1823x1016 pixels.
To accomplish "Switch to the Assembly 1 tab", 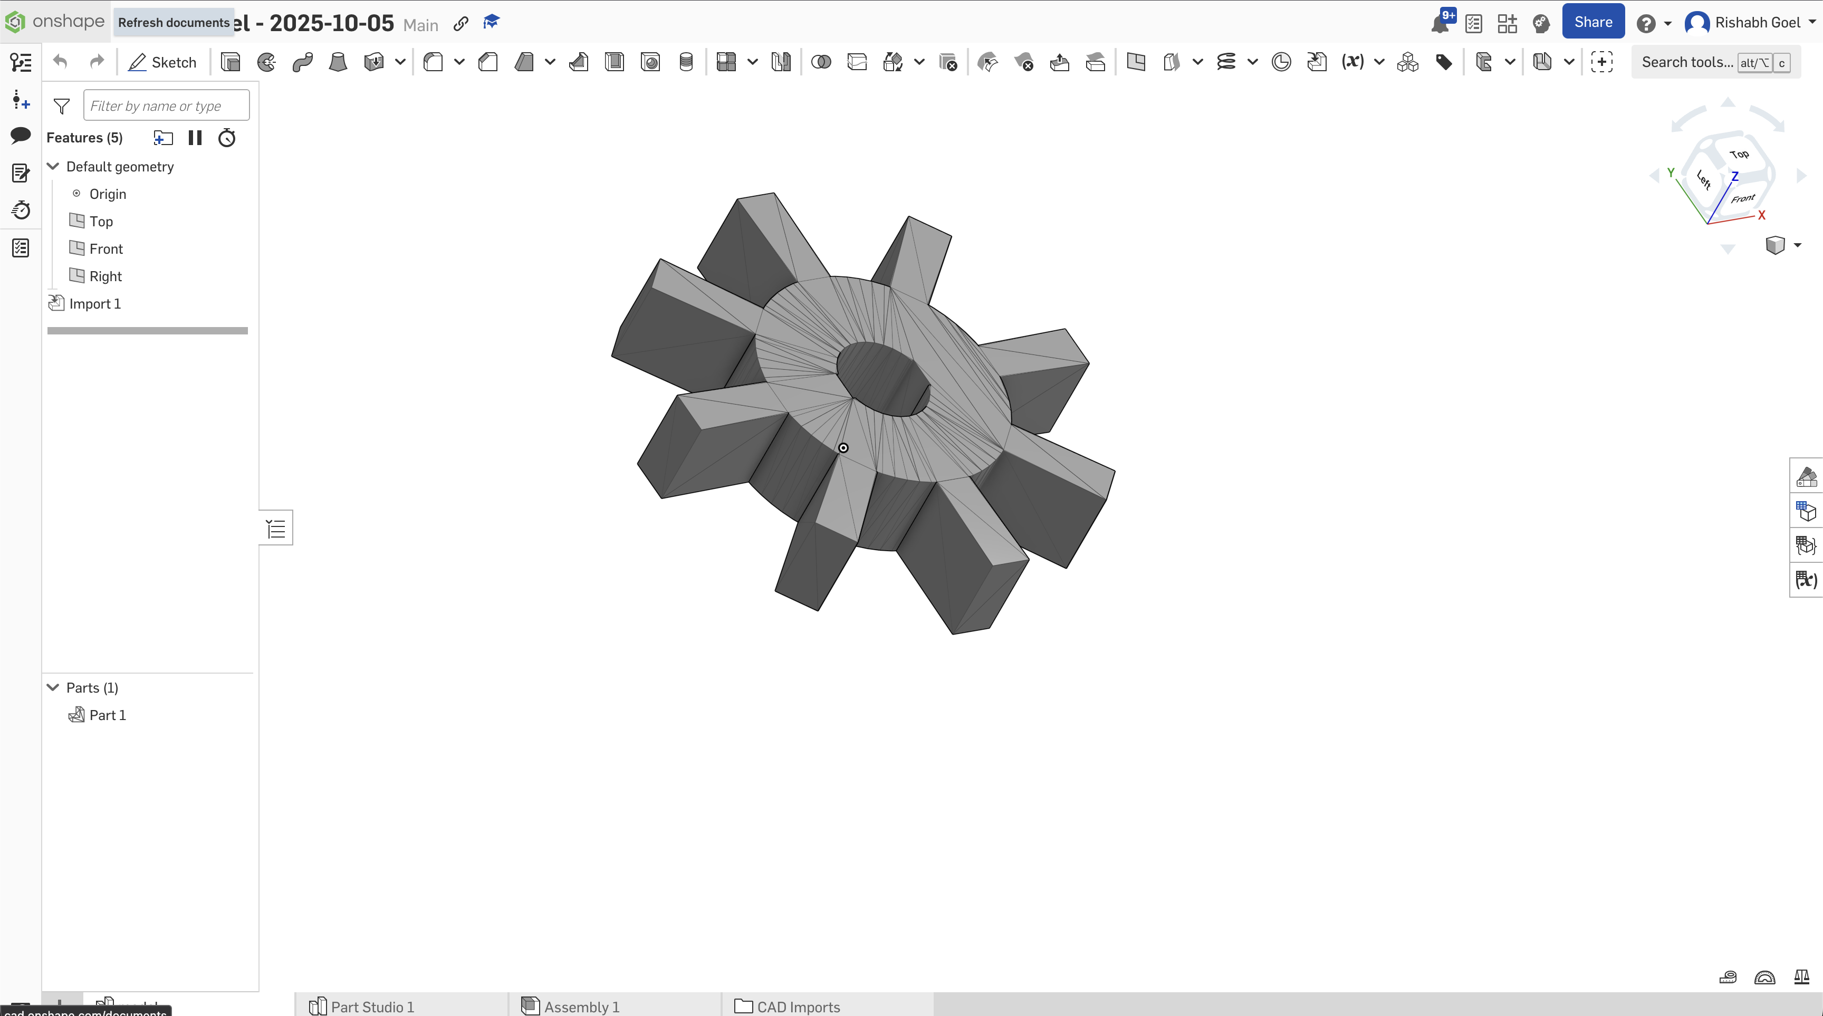I will point(580,1006).
